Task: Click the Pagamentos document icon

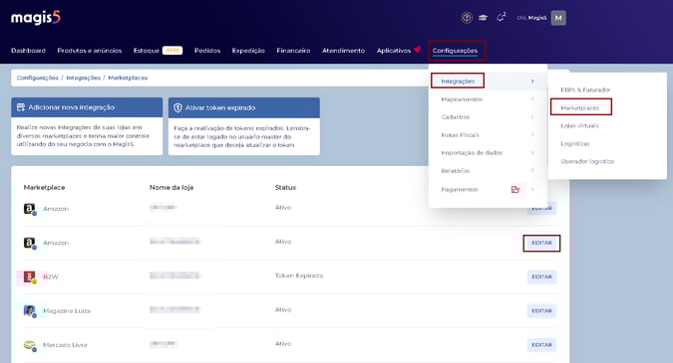Action: 515,190
